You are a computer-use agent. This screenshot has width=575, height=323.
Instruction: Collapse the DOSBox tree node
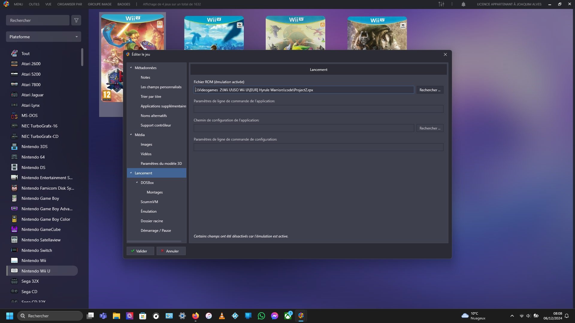(137, 182)
